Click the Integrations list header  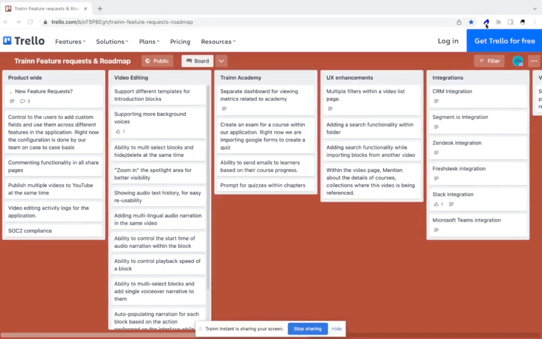click(x=448, y=77)
